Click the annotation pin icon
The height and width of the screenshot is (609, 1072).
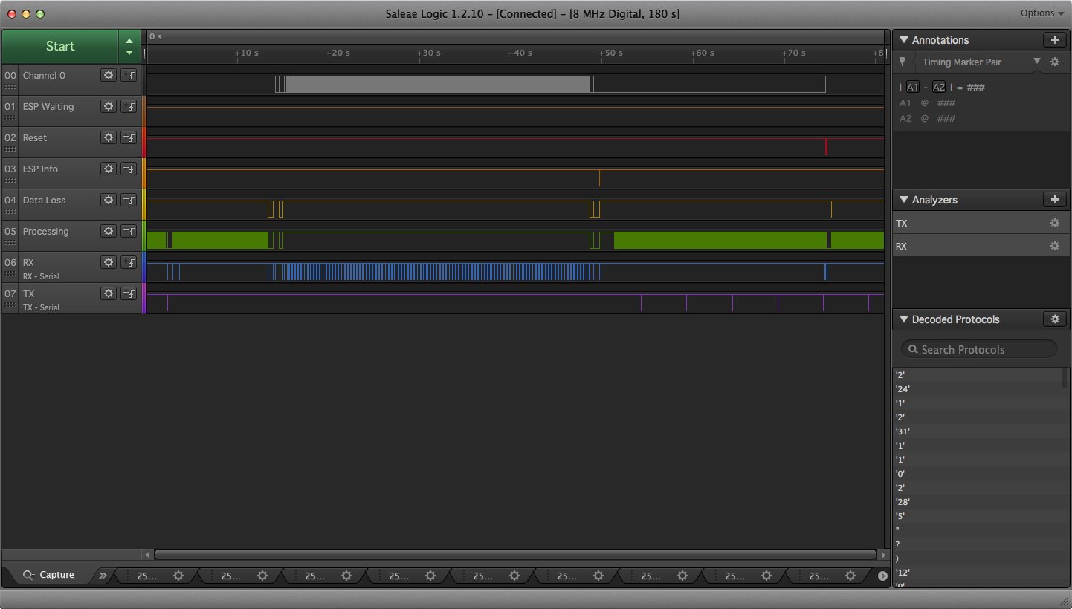pos(903,62)
